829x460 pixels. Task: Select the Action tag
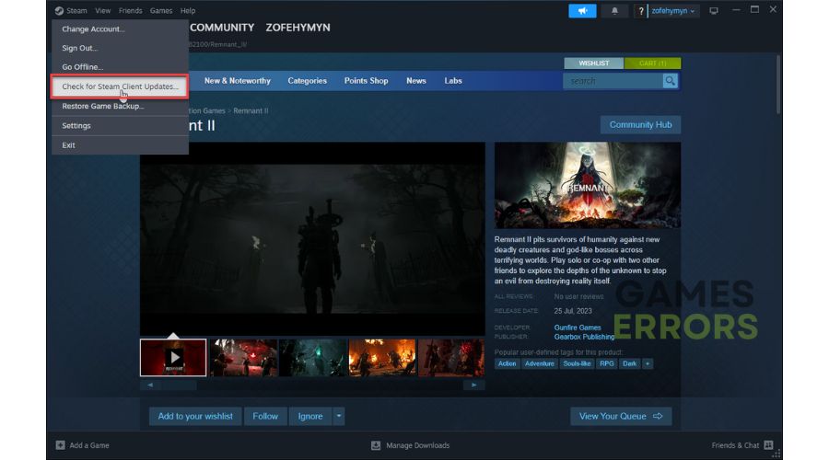pos(507,363)
